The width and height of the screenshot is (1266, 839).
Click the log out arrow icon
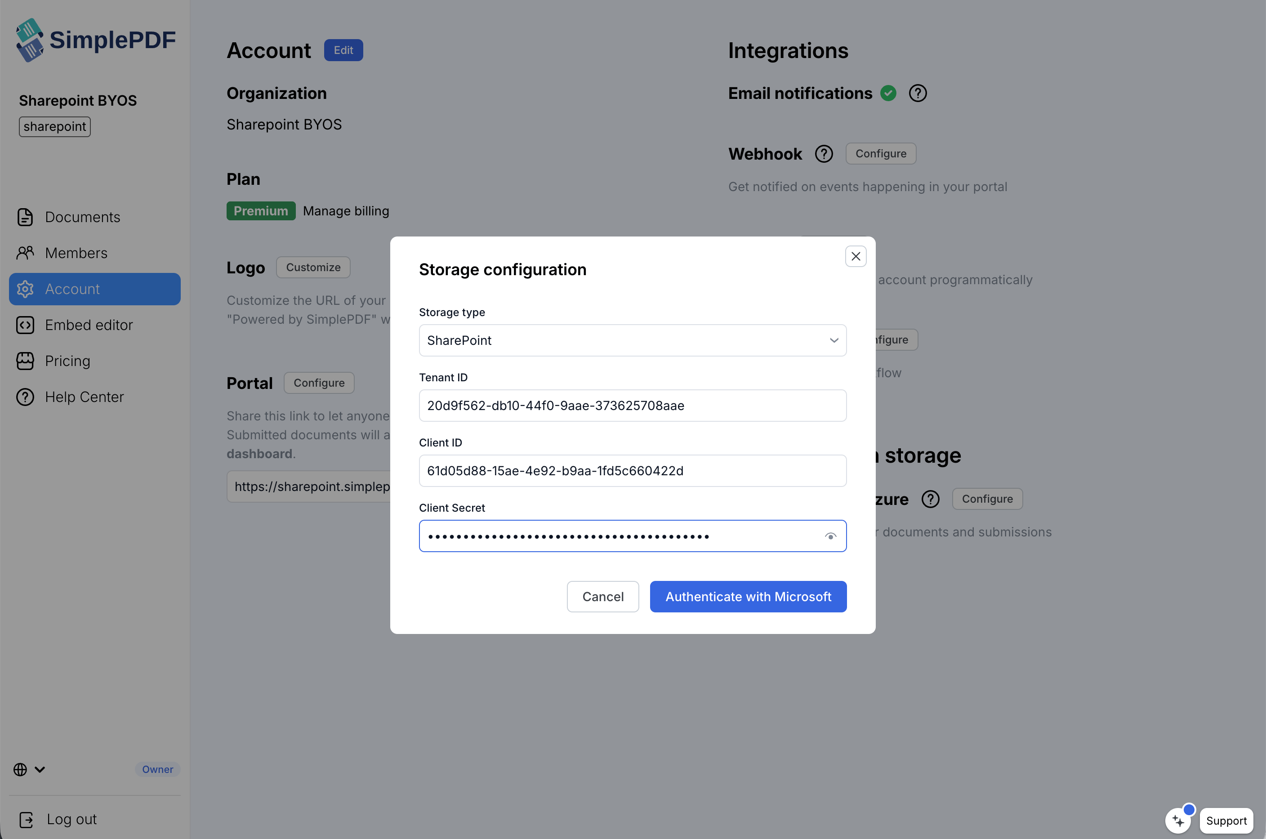click(26, 819)
